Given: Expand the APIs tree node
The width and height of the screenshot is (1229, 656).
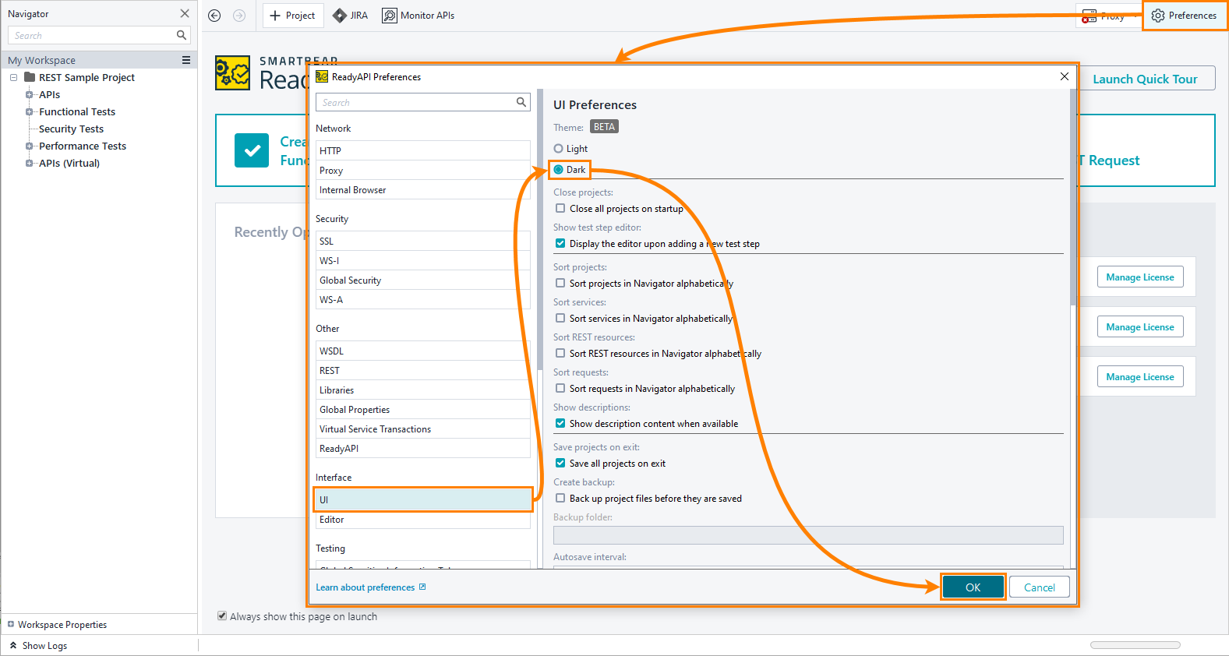Looking at the screenshot, I should (30, 94).
